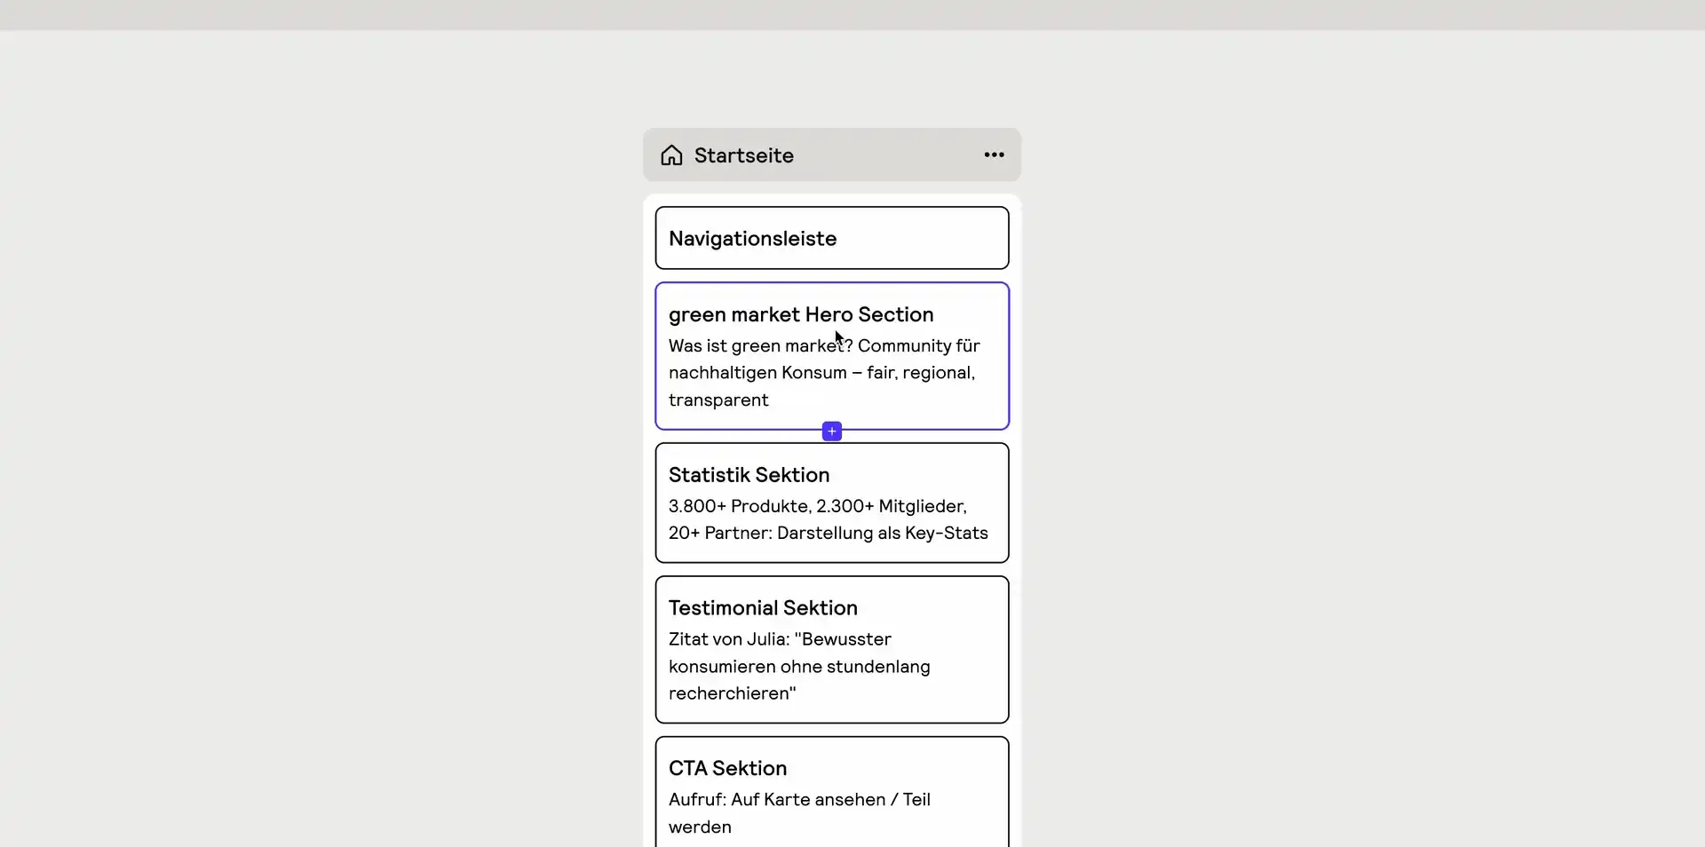Click the Aufruf text in CTA Sektion
The width and height of the screenshot is (1705, 847).
coord(798,812)
